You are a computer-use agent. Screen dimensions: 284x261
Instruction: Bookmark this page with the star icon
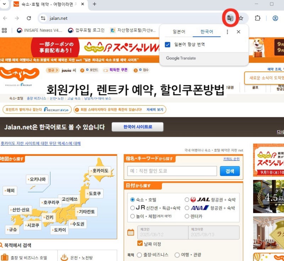241,18
